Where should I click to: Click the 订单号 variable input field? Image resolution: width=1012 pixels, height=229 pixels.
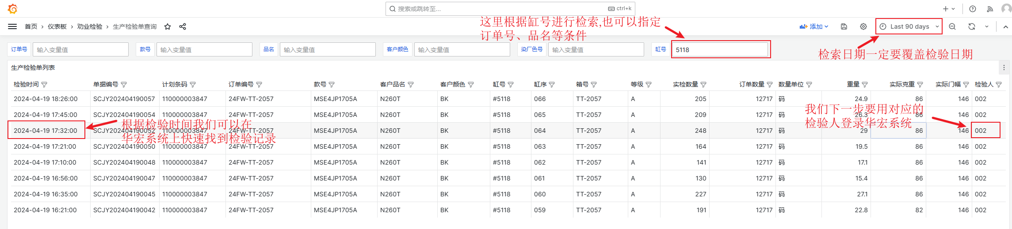(x=80, y=49)
